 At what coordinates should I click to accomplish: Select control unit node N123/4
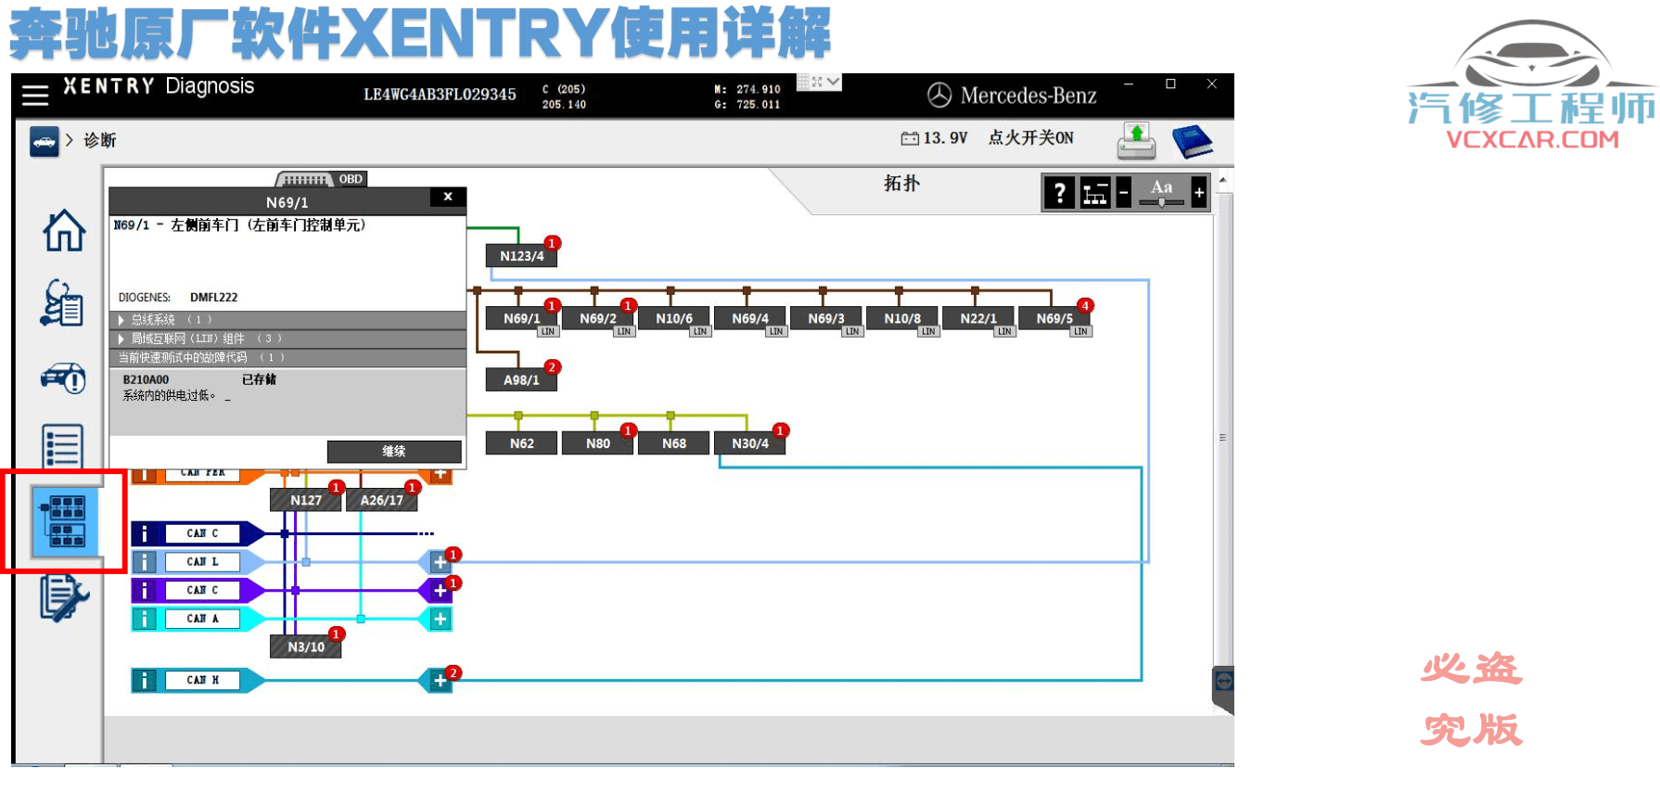[x=522, y=256]
